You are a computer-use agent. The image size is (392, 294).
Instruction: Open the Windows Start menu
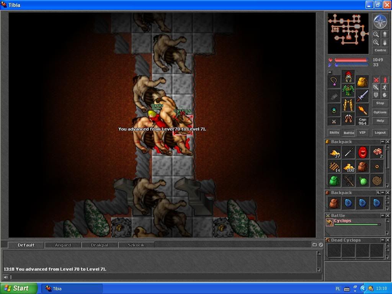click(19, 288)
